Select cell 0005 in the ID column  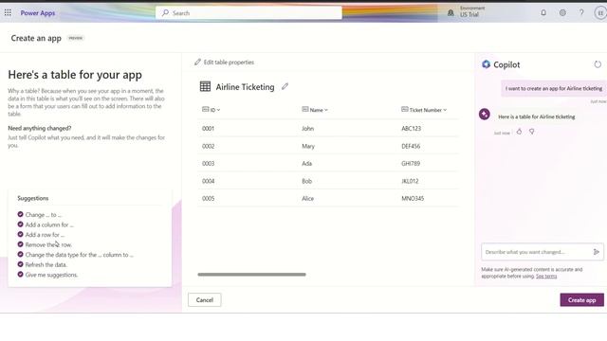[208, 198]
